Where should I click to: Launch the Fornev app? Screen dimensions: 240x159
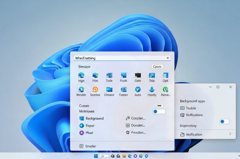point(123,89)
